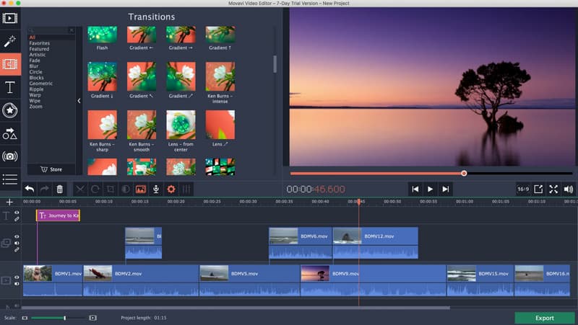
Task: Click the Crop tool icon
Action: tap(111, 189)
